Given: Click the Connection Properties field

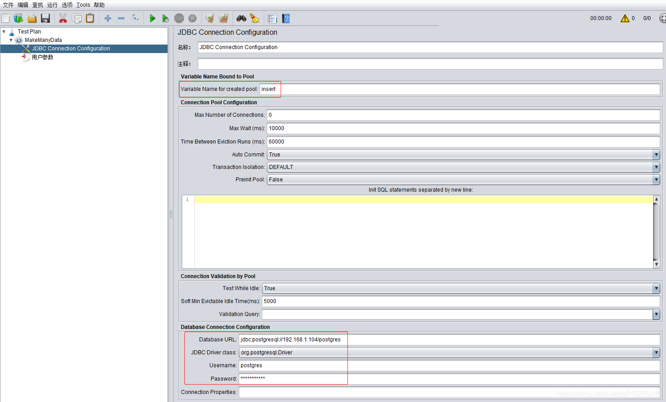Looking at the screenshot, I should [x=449, y=392].
